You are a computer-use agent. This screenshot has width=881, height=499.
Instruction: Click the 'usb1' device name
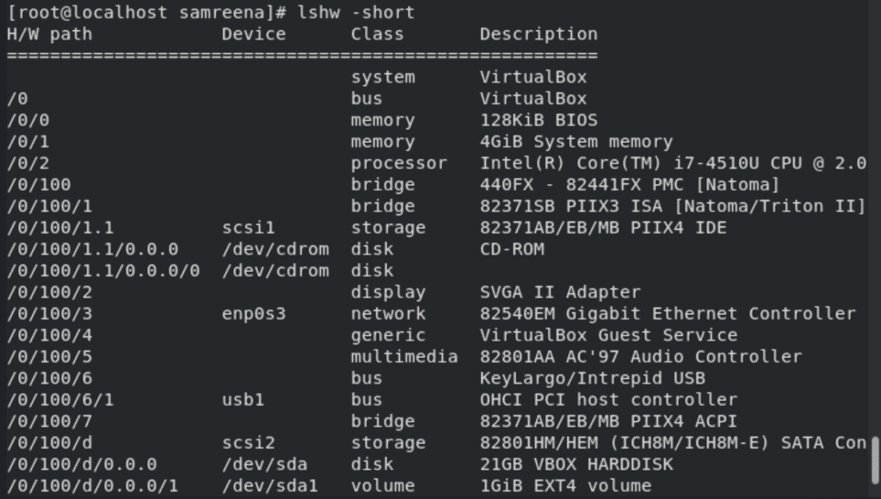click(243, 400)
